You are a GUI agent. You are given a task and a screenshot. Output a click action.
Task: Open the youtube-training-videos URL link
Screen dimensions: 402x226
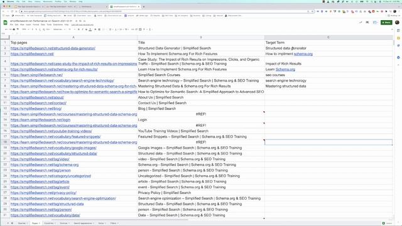(x=51, y=131)
